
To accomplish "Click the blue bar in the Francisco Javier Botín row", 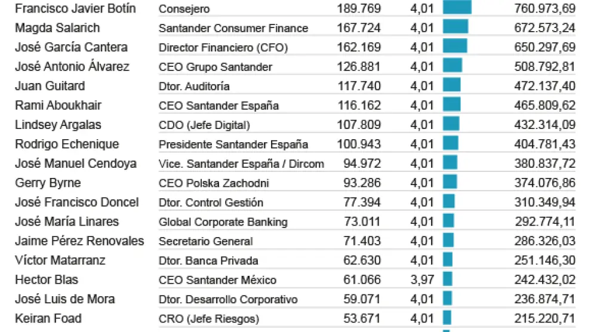I will coord(457,7).
